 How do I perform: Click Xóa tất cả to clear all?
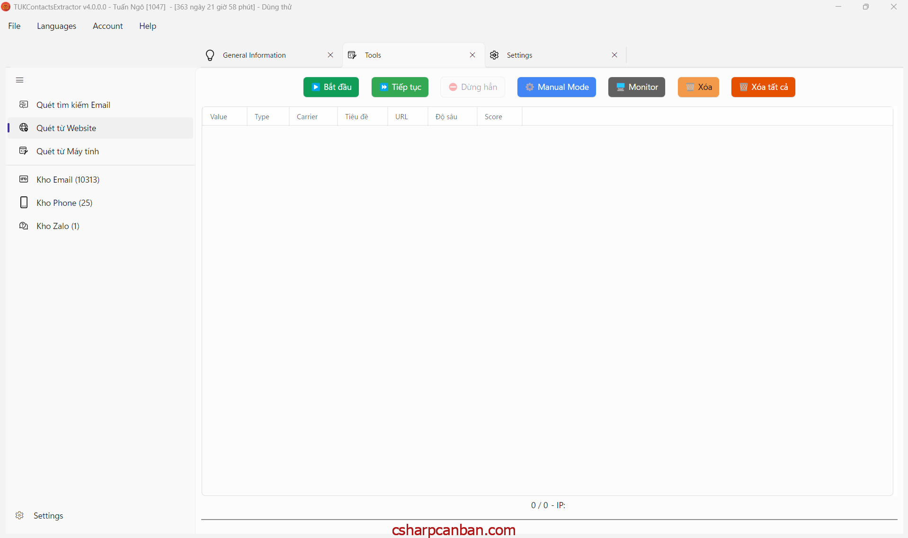click(x=763, y=87)
